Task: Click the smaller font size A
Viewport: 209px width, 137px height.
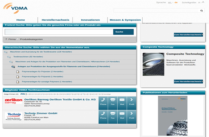Action: point(199,3)
